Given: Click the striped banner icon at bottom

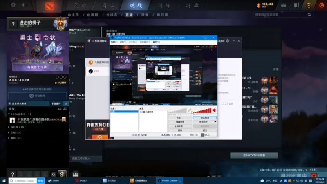Looking at the screenshot, I should pyautogui.click(x=62, y=174).
